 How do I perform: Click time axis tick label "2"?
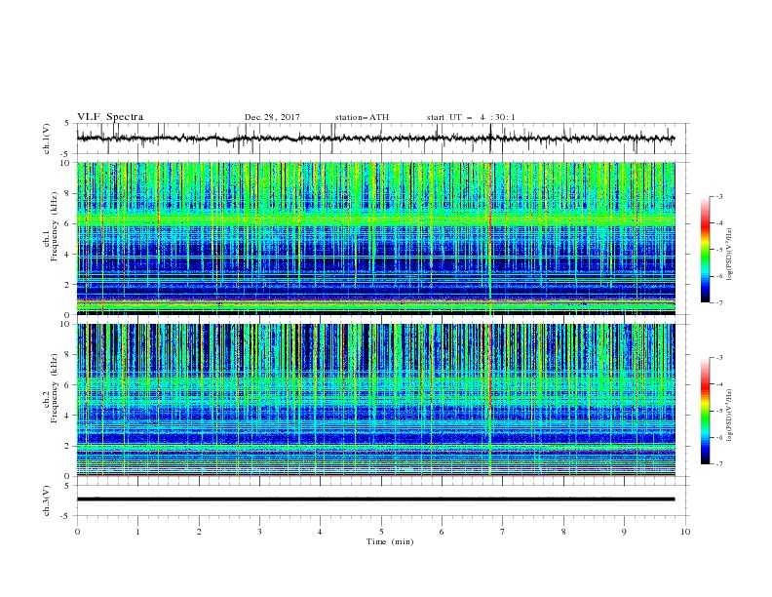pos(199,532)
